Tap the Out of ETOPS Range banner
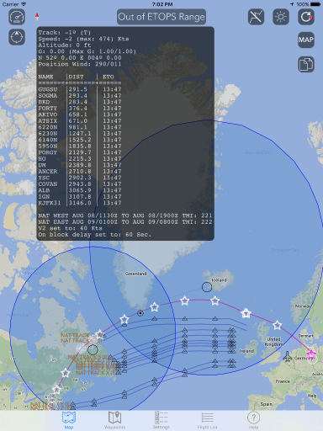 coord(161,17)
